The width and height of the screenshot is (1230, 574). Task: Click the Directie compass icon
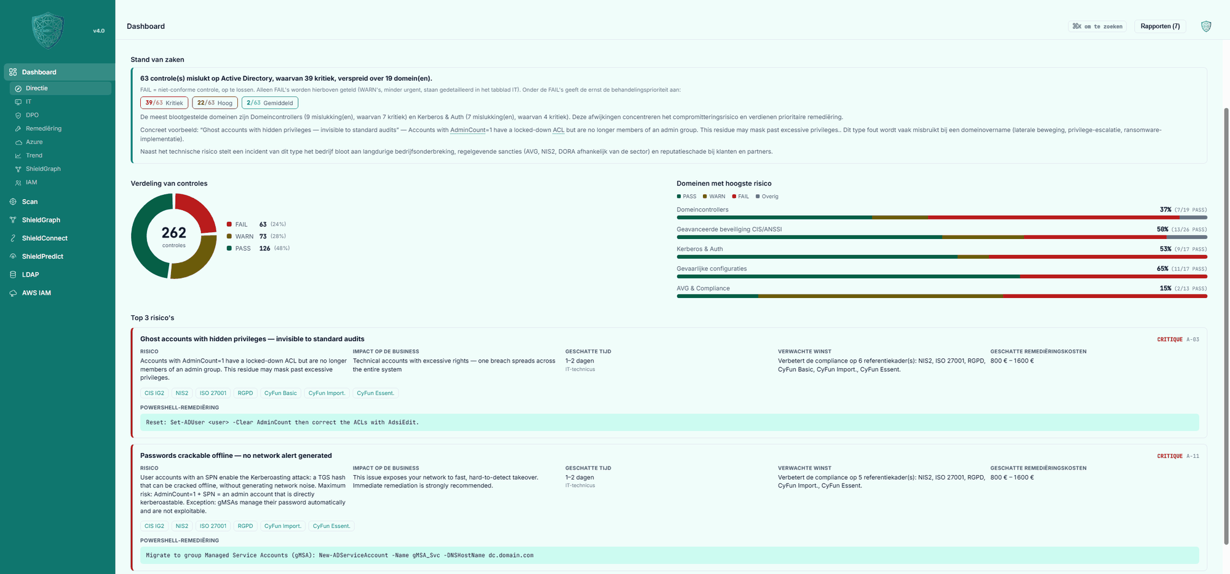18,88
